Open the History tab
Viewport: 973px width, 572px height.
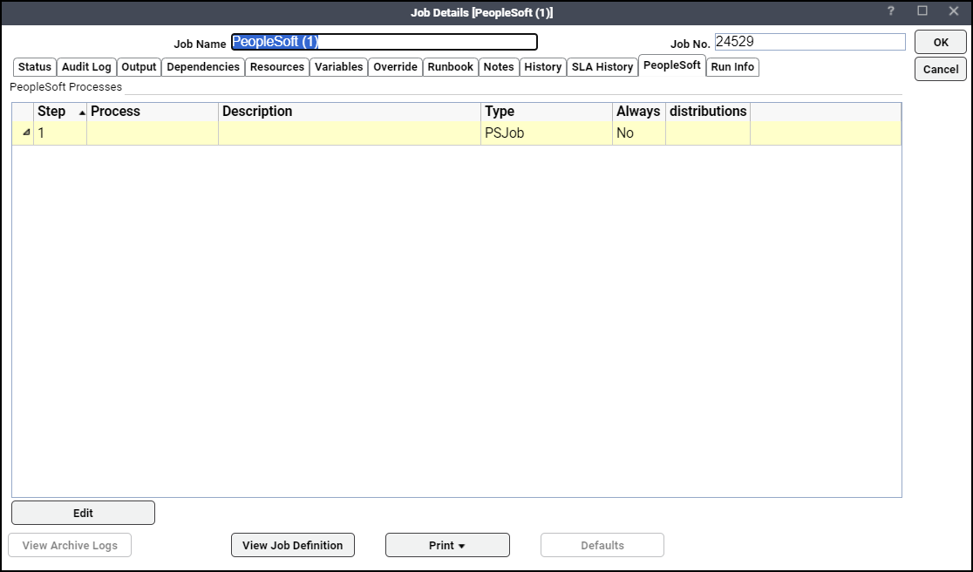[x=543, y=67]
